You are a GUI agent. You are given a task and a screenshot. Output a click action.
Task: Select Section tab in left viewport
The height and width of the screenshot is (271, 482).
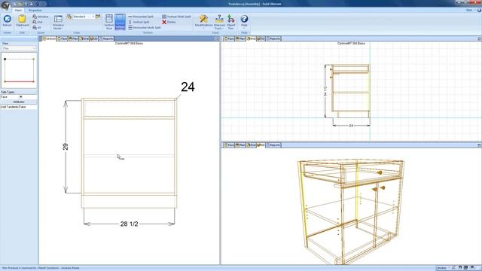click(x=49, y=38)
